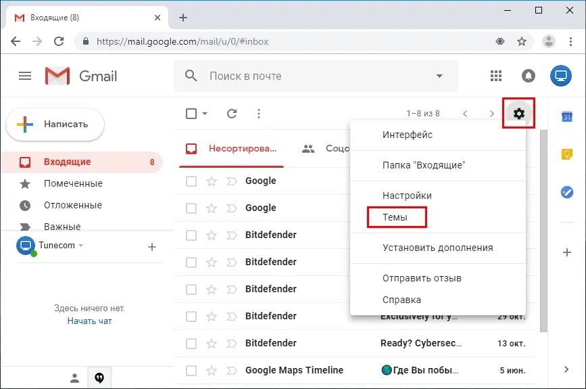This screenshot has height=389, width=586.
Task: Select Интерфейс from settings menu
Action: pos(438,135)
